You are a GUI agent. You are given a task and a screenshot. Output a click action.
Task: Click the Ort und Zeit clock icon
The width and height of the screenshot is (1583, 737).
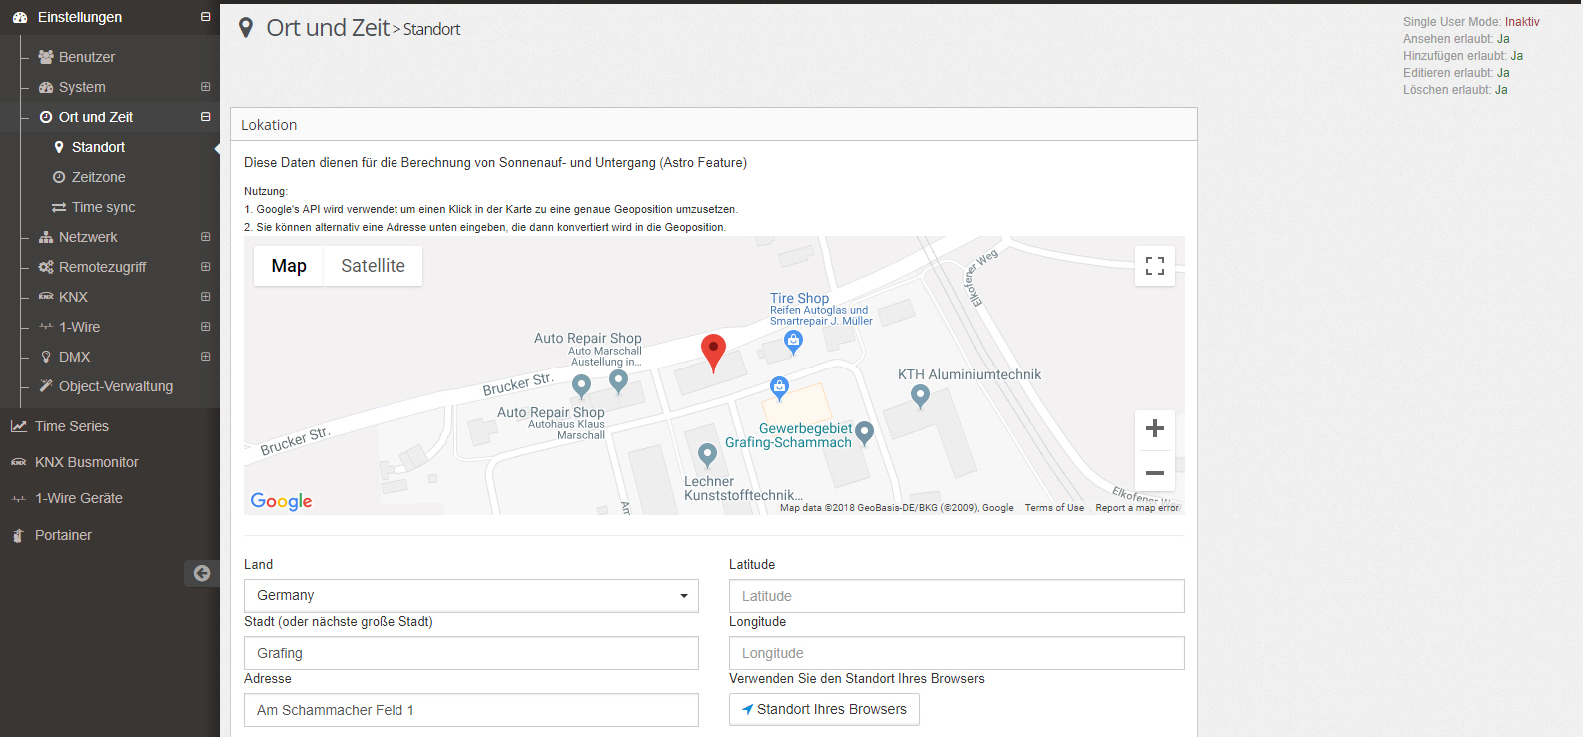coord(46,117)
